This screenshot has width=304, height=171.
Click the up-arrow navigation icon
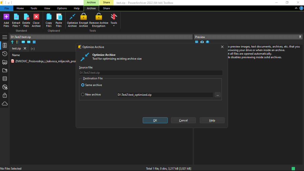(x=12, y=42)
